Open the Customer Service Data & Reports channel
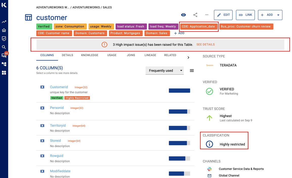Viewport: 292px width, 178px height. [241, 169]
